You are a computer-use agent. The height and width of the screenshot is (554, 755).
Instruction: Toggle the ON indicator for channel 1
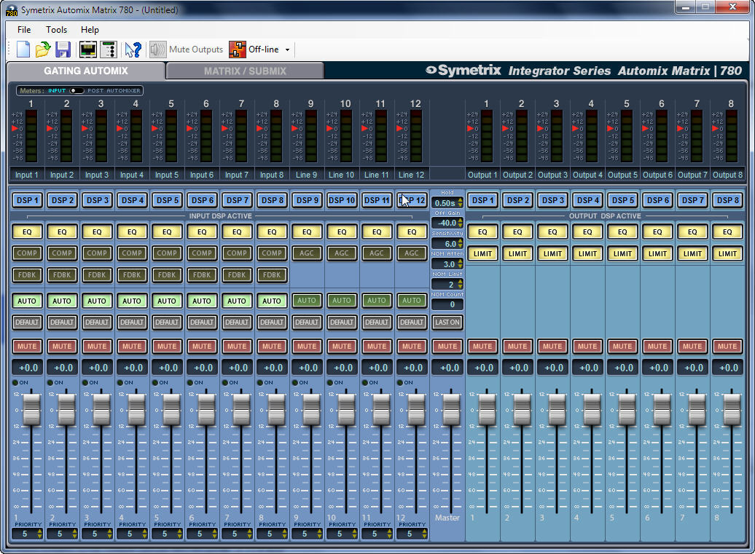[x=15, y=382]
